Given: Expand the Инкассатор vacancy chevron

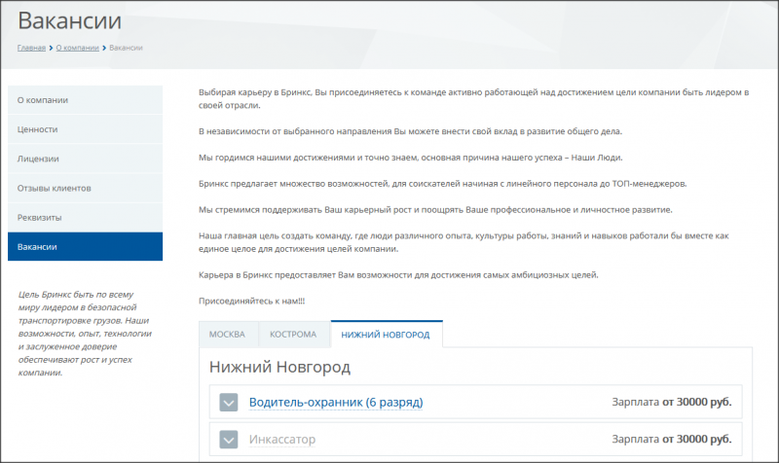Looking at the screenshot, I should coord(229,440).
